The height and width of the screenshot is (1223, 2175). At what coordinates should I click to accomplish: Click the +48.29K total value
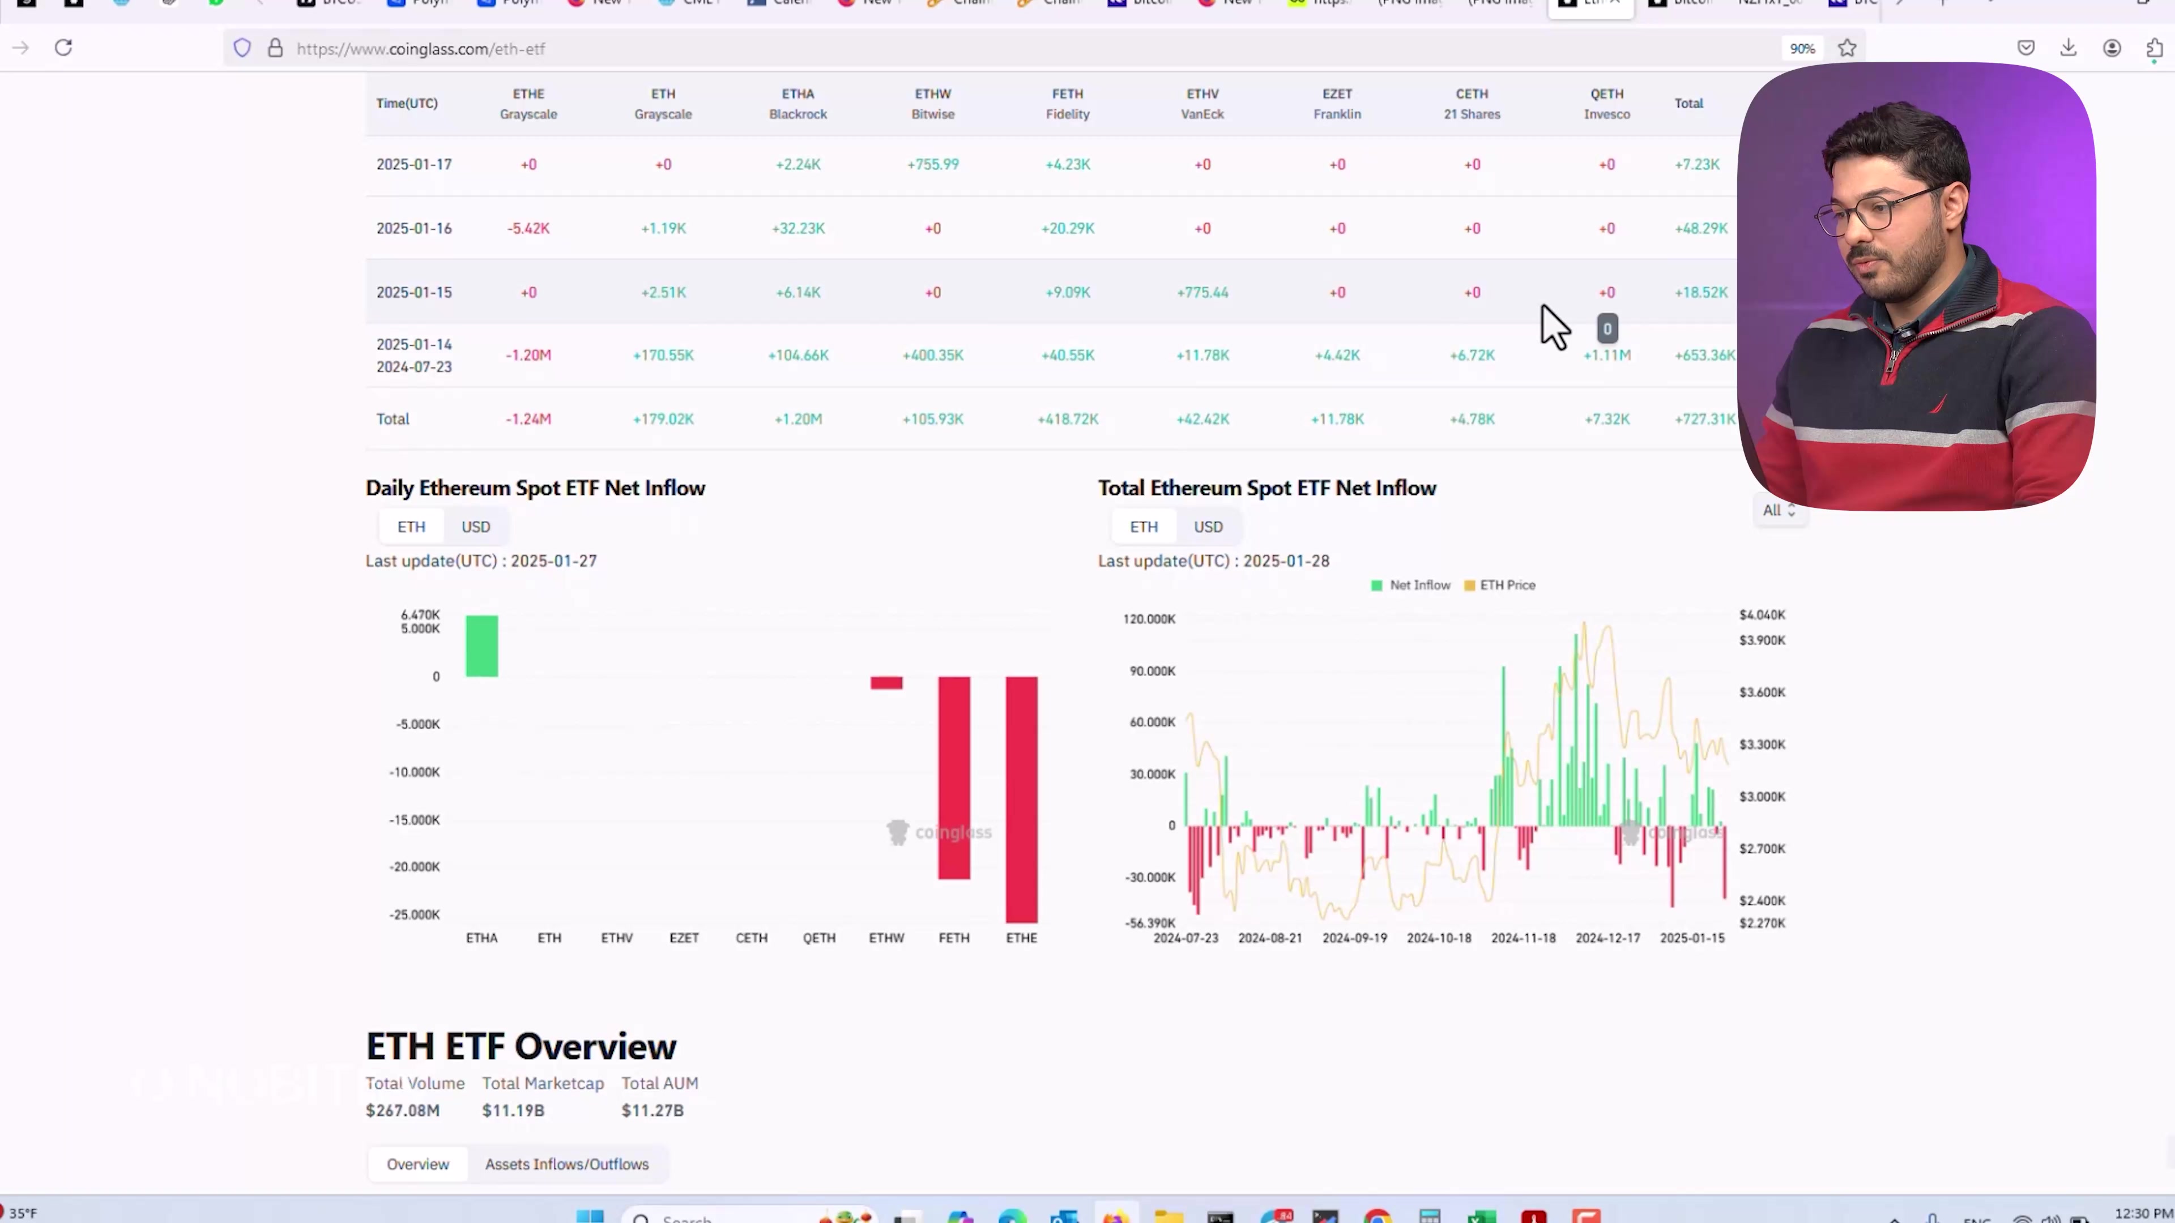[x=1701, y=229]
